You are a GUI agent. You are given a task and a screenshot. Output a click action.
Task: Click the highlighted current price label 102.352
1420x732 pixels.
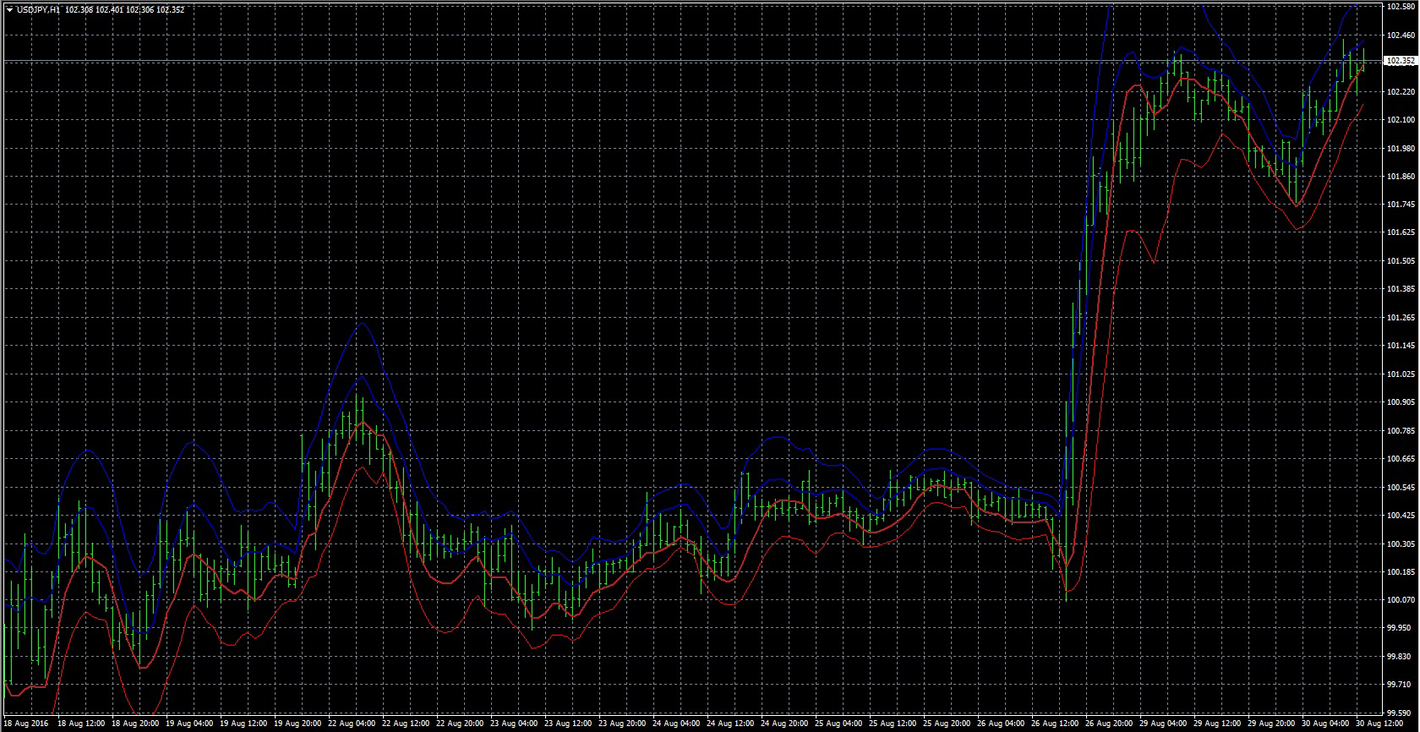pos(1401,61)
